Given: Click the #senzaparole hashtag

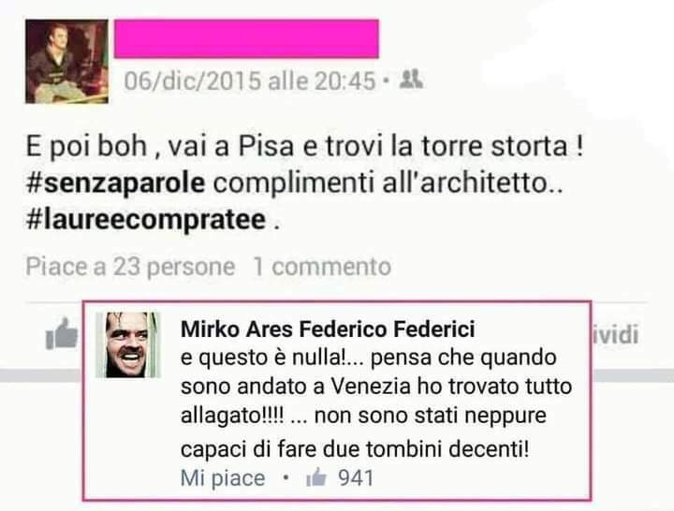Looking at the screenshot, I should (x=116, y=183).
